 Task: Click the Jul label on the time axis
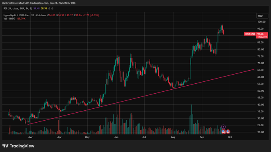coord(144,137)
